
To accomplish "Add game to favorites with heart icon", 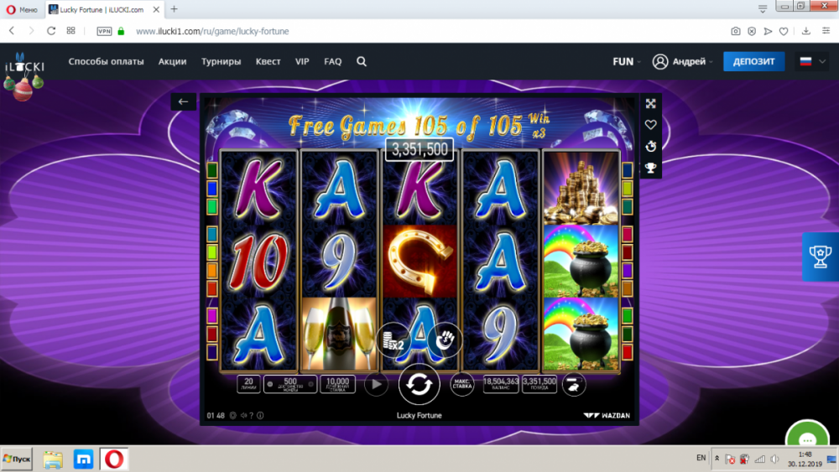I will tap(651, 125).
